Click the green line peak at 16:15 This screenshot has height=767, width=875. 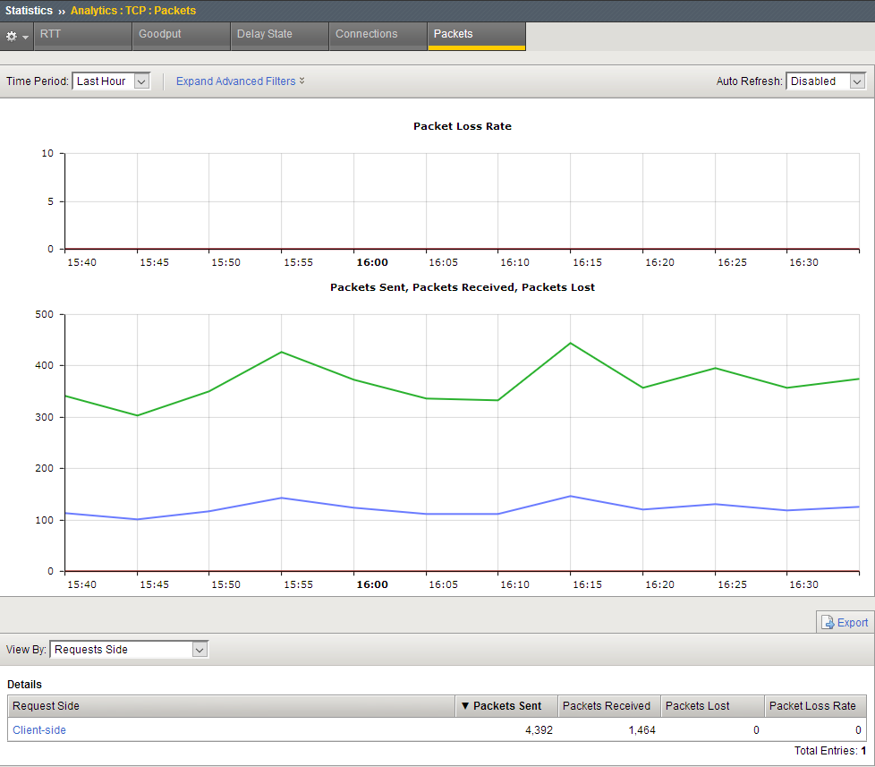(570, 344)
